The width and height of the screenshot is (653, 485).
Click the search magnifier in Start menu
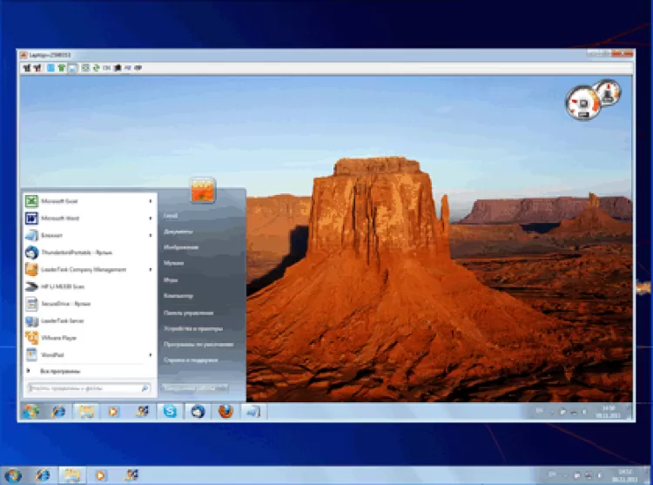click(145, 388)
